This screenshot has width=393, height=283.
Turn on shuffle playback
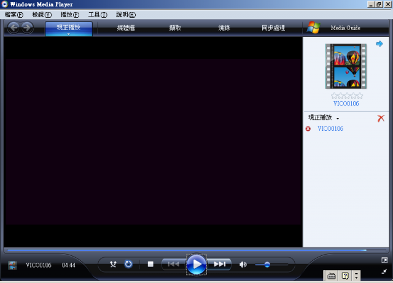113,264
